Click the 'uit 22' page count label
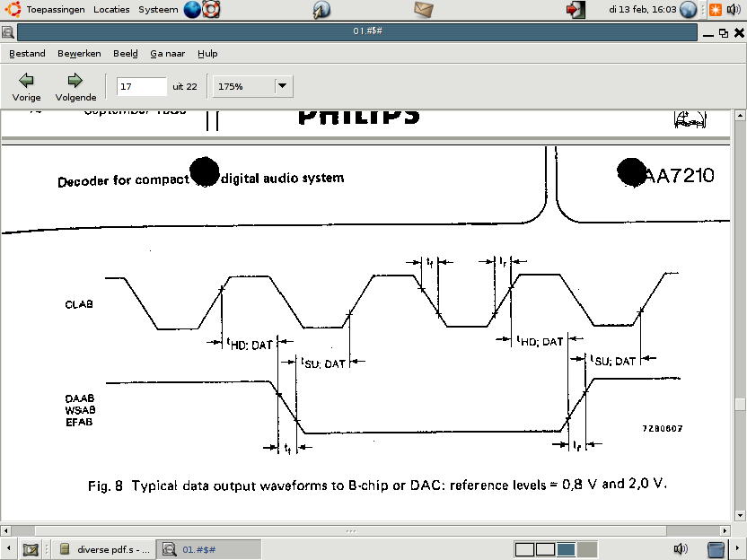The height and width of the screenshot is (560, 747). click(185, 87)
